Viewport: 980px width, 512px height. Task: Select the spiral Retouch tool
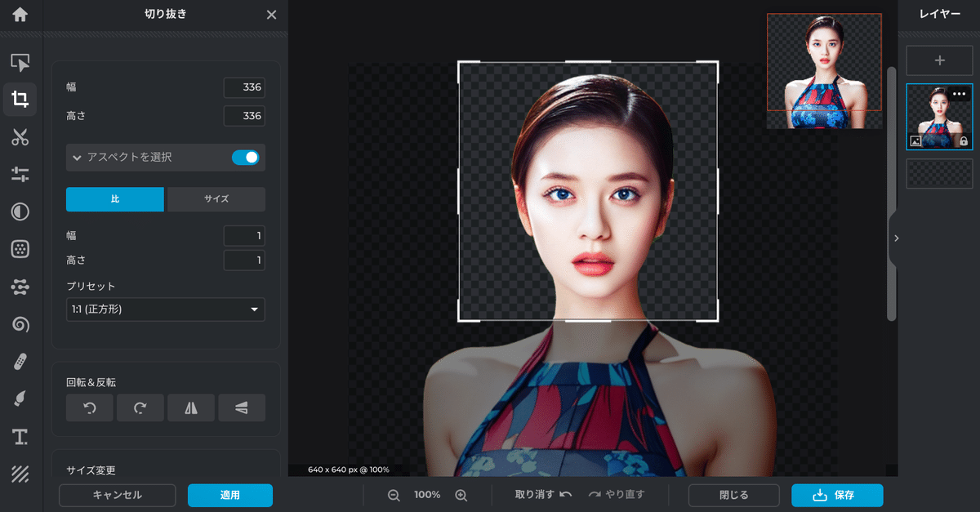click(20, 324)
